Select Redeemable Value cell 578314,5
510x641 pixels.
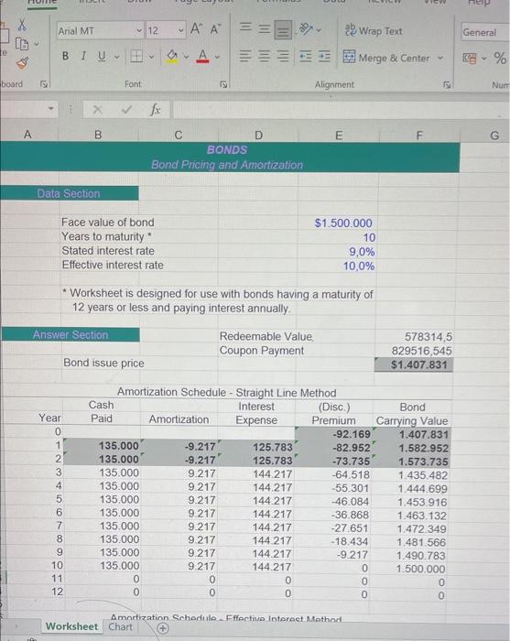coord(429,337)
